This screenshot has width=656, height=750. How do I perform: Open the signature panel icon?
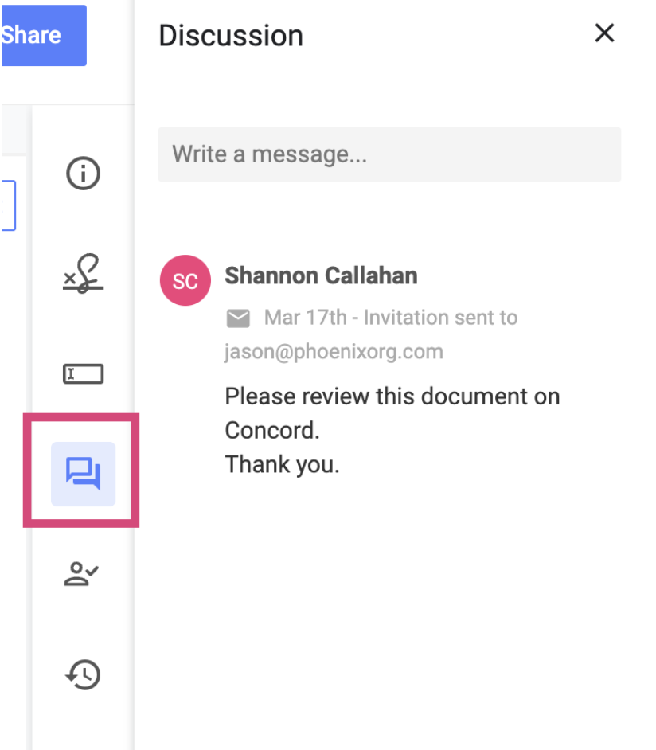pyautogui.click(x=84, y=274)
